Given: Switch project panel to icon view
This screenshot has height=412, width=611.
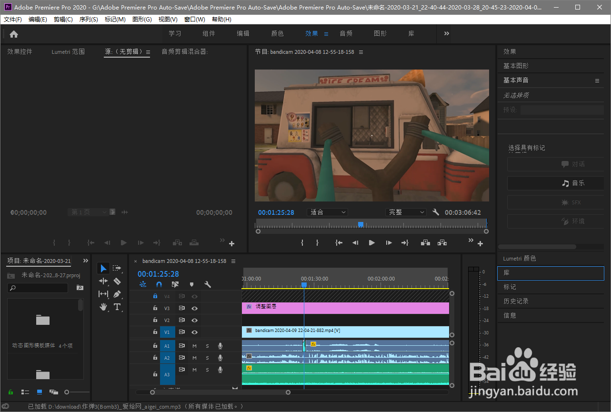Looking at the screenshot, I should (40, 392).
